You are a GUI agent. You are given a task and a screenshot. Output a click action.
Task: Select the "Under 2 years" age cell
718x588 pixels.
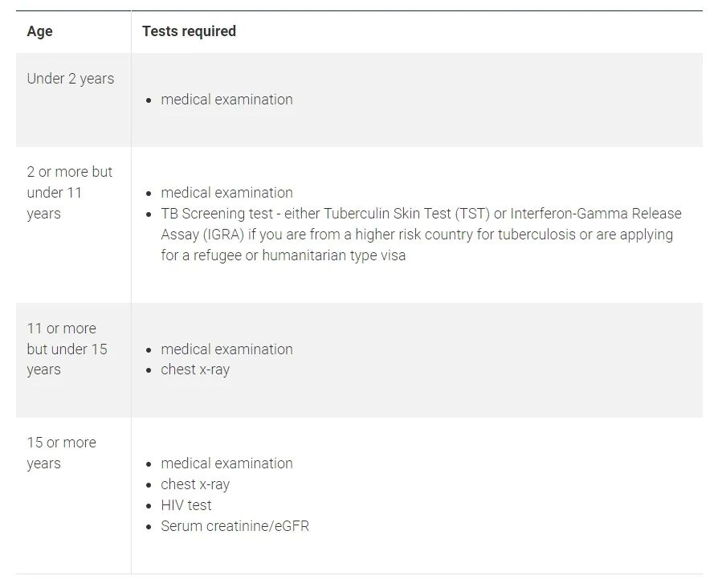[x=71, y=79]
